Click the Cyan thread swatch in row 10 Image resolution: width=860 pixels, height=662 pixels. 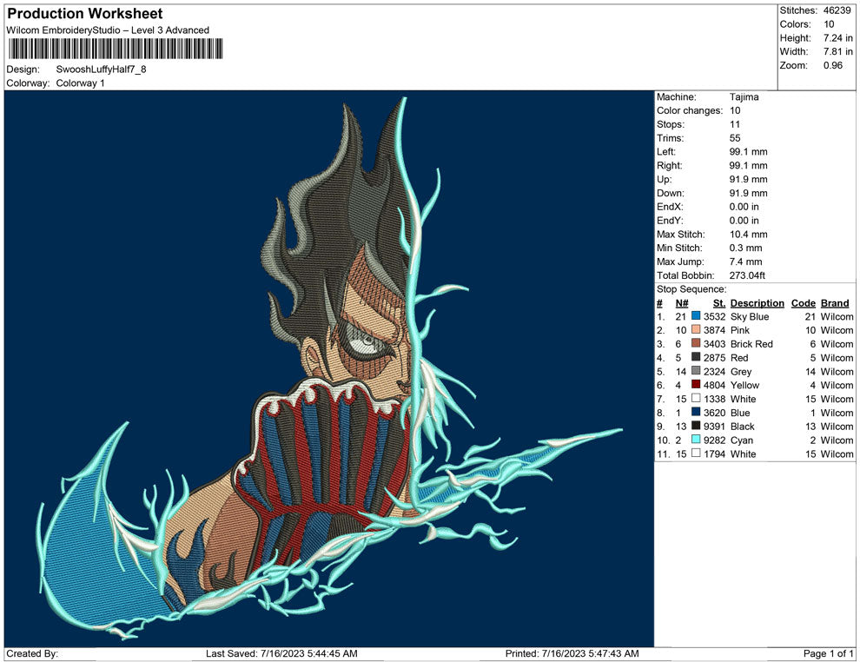pyautogui.click(x=696, y=440)
